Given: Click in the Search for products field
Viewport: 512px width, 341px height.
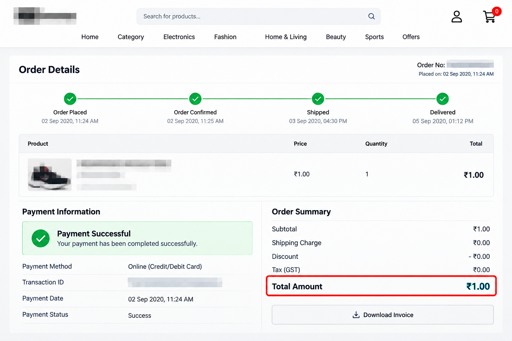Looking at the screenshot, I should click(x=259, y=16).
